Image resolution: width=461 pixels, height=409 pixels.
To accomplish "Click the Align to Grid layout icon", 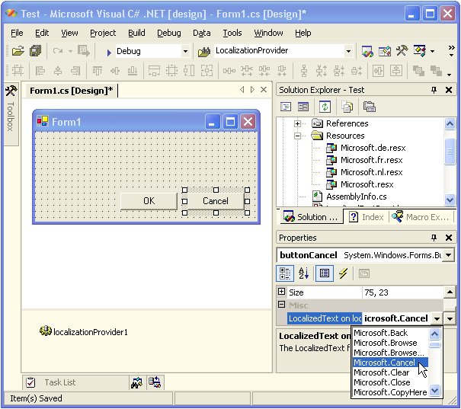I will [18, 71].
